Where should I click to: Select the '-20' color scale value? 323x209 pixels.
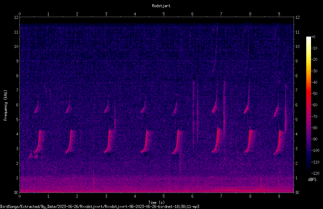click(x=314, y=60)
